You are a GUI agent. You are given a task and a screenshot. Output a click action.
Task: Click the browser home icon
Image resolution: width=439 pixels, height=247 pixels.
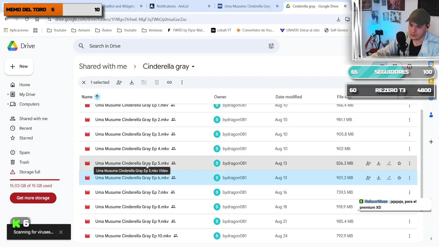[37, 19]
